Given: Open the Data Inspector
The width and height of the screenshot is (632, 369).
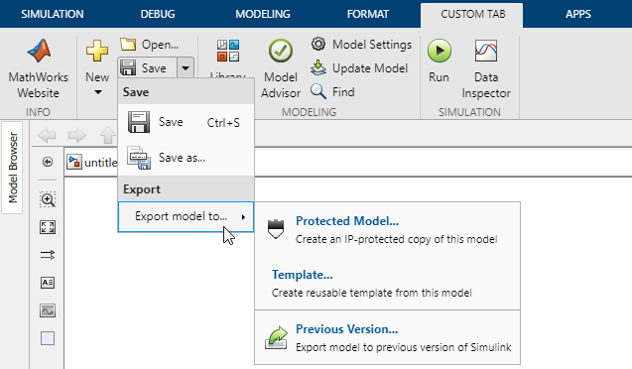Looking at the screenshot, I should 486,68.
